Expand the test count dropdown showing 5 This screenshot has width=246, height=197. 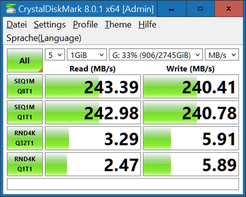pos(55,55)
